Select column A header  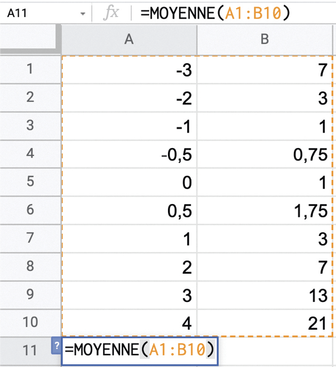point(129,39)
